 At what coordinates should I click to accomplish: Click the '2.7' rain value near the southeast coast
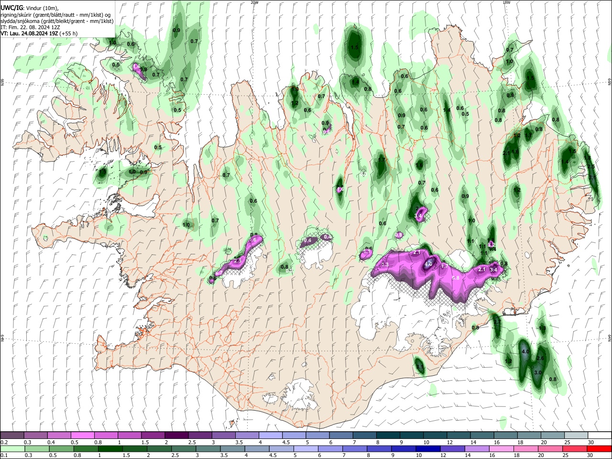(497, 322)
